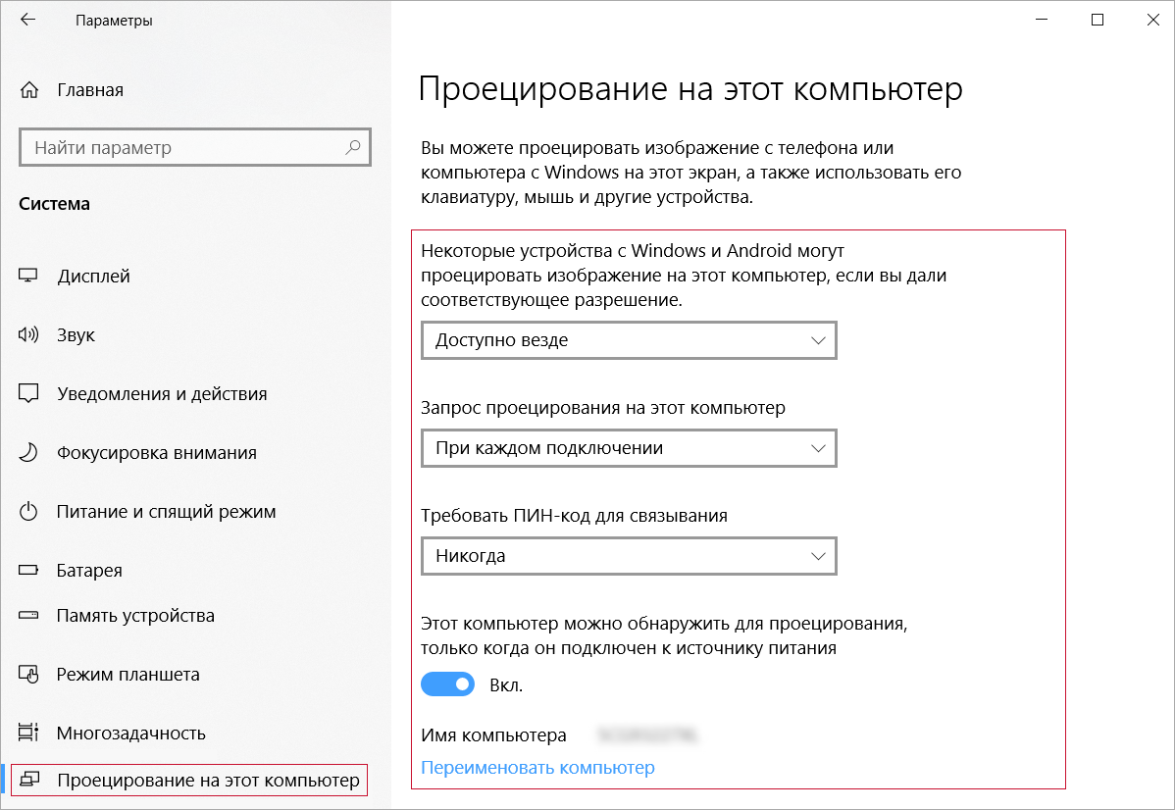Click the "Переименовать компьютер" link
Viewport: 1175px width, 810px height.
[x=537, y=768]
